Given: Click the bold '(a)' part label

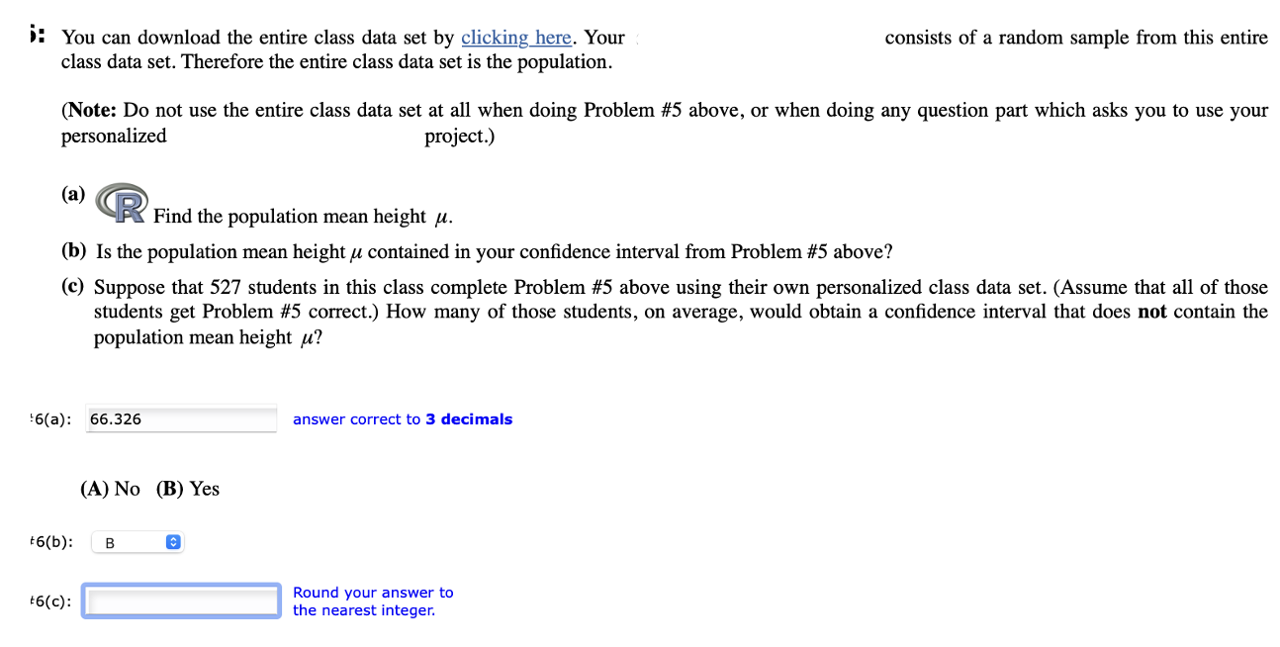Looking at the screenshot, I should 73,194.
